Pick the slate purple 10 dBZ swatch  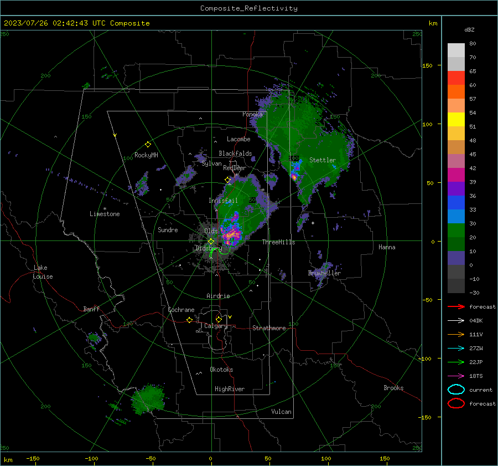click(x=456, y=258)
